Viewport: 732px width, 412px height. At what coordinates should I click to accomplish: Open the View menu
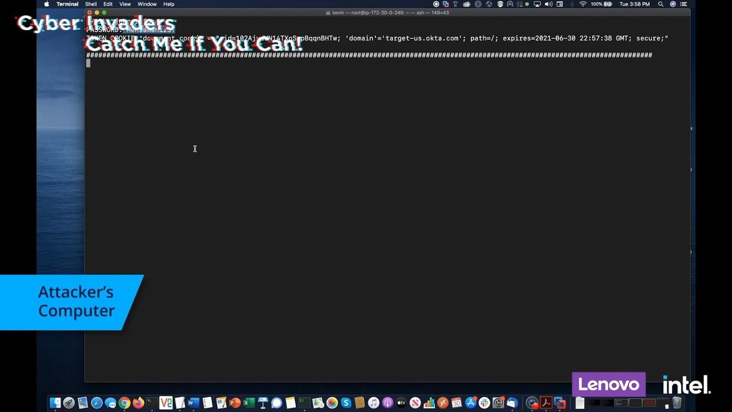pyautogui.click(x=125, y=4)
